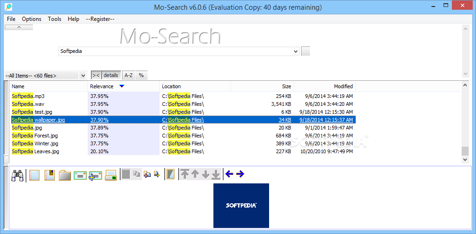Click the gray page icon

(x=126, y=174)
